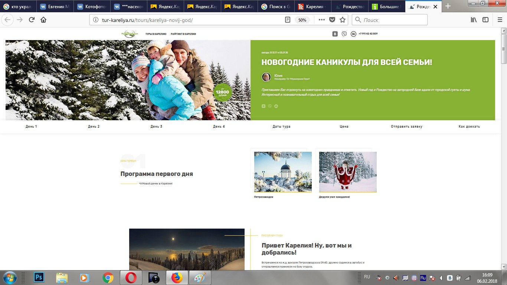Toggle reader view in address bar
This screenshot has width=507, height=285.
click(288, 20)
